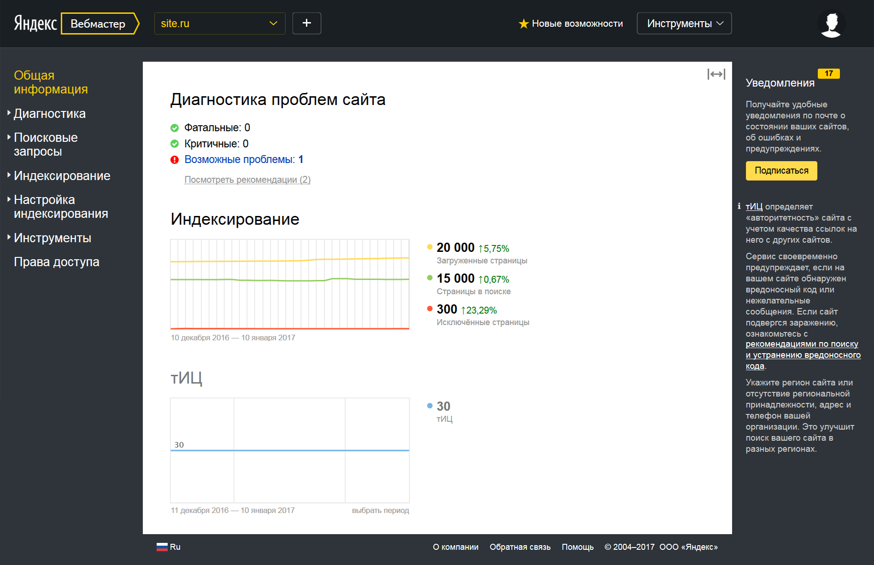
Task: Click the Подписаться button
Action: pos(781,171)
